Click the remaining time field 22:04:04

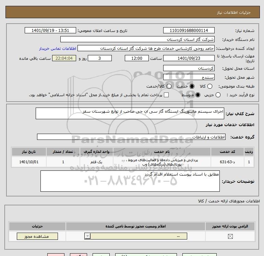[x=64, y=58]
